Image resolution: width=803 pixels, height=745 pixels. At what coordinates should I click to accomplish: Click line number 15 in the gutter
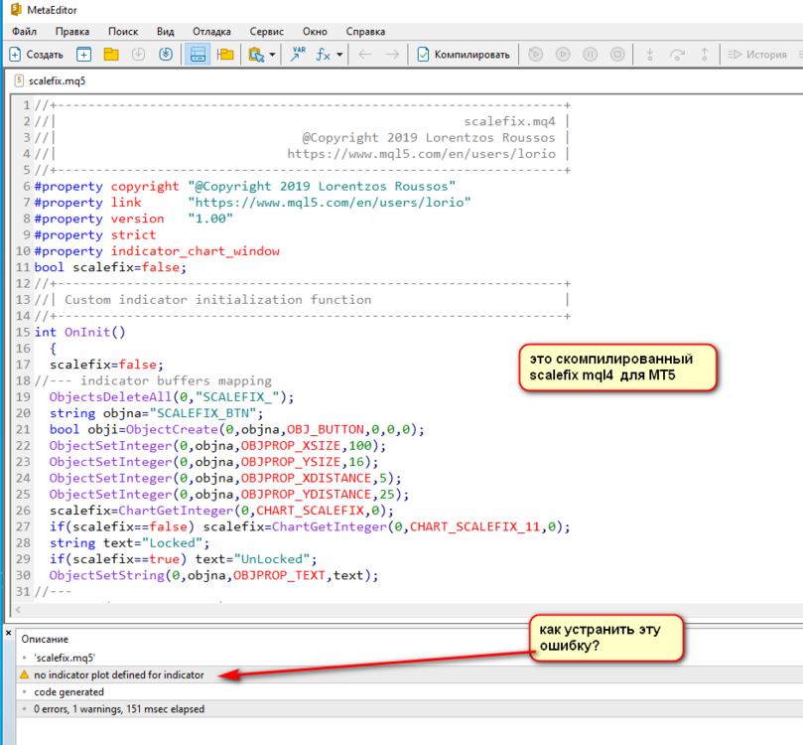[x=23, y=332]
